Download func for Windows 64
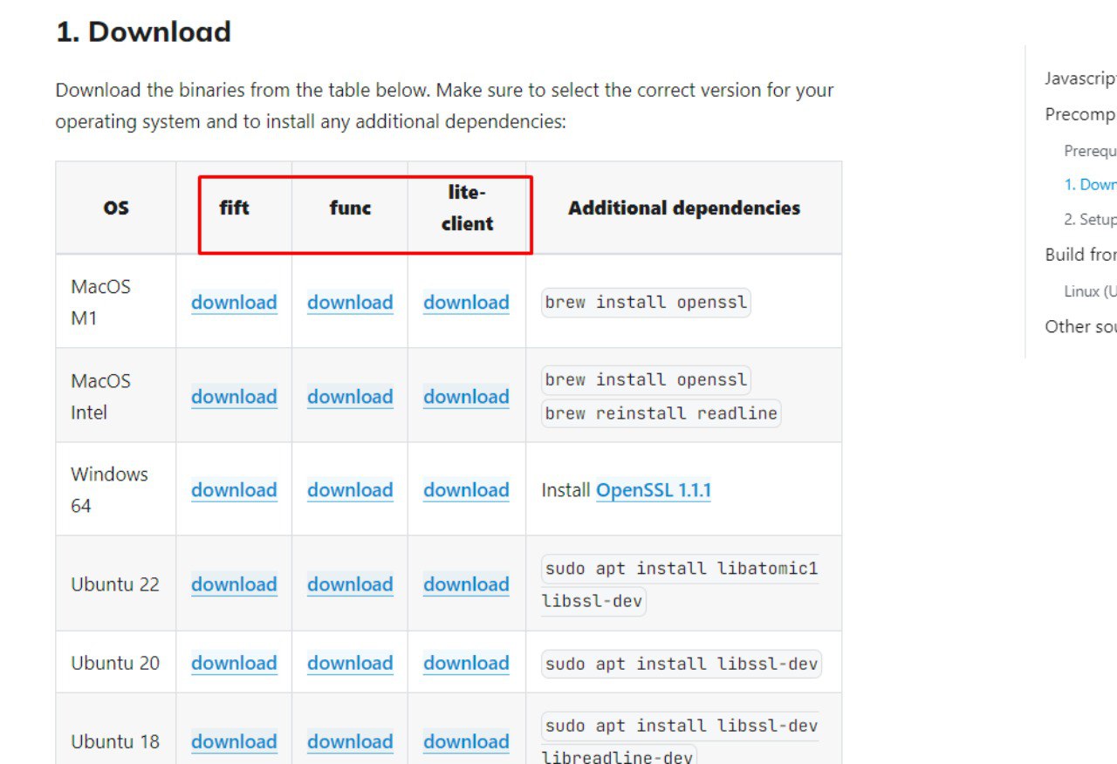 [350, 490]
